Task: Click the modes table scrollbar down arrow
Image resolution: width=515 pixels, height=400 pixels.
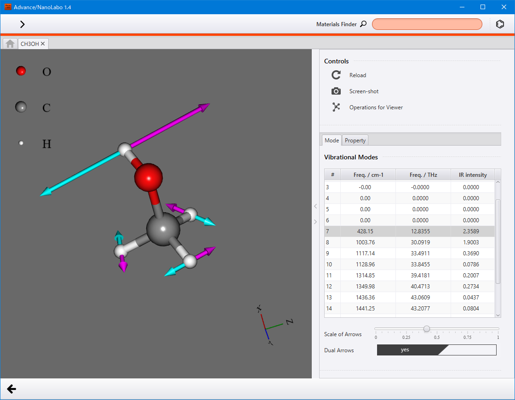Action: click(x=498, y=315)
